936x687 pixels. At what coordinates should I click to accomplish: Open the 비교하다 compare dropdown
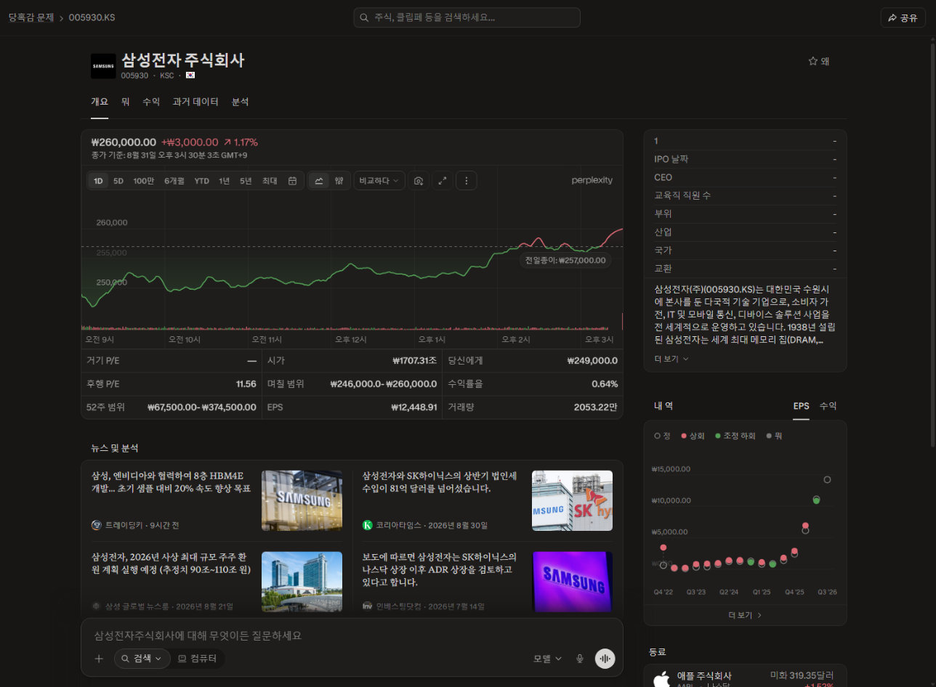coord(379,181)
